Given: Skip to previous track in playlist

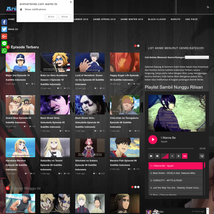Looking at the screenshot, I should click(151, 156).
